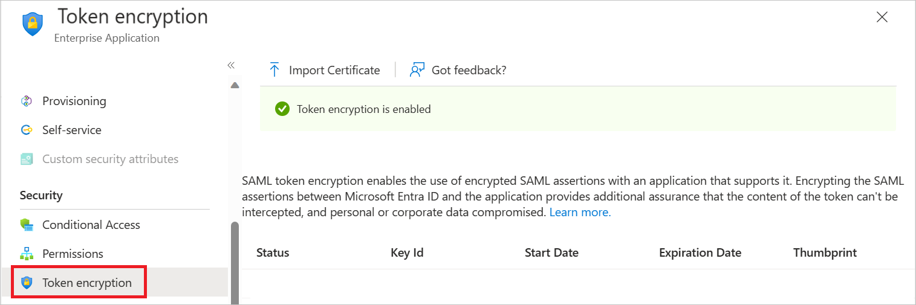The image size is (916, 305).
Task: Open the Provisioning menu item
Action: click(74, 101)
